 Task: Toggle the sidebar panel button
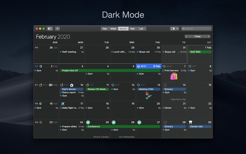(x=50, y=29)
